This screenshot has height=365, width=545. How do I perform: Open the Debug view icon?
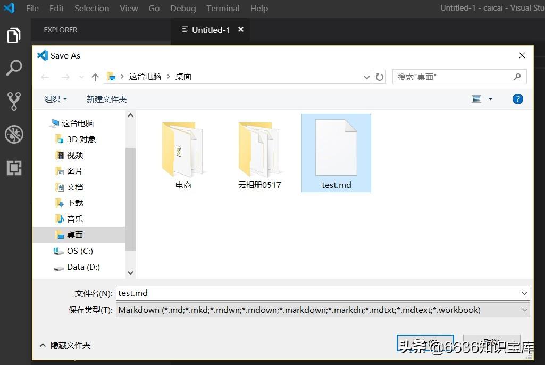click(x=14, y=134)
